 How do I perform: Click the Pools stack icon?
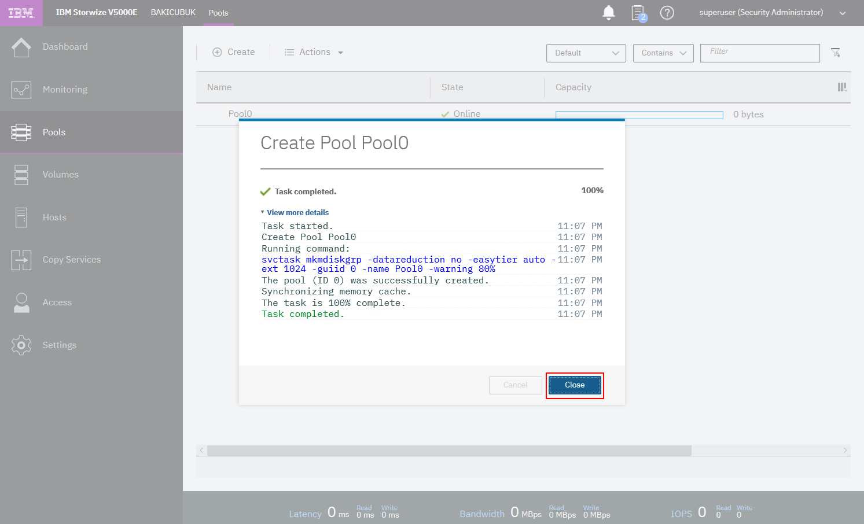click(x=21, y=132)
